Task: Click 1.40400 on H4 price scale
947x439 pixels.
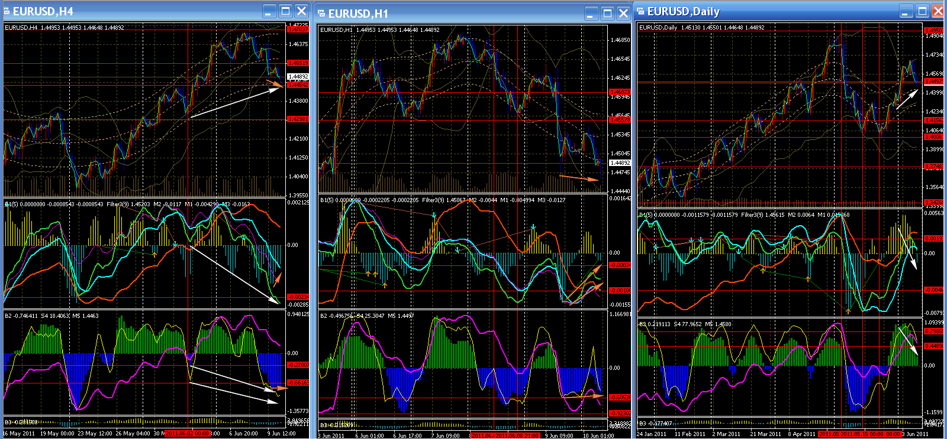Action: tap(298, 176)
